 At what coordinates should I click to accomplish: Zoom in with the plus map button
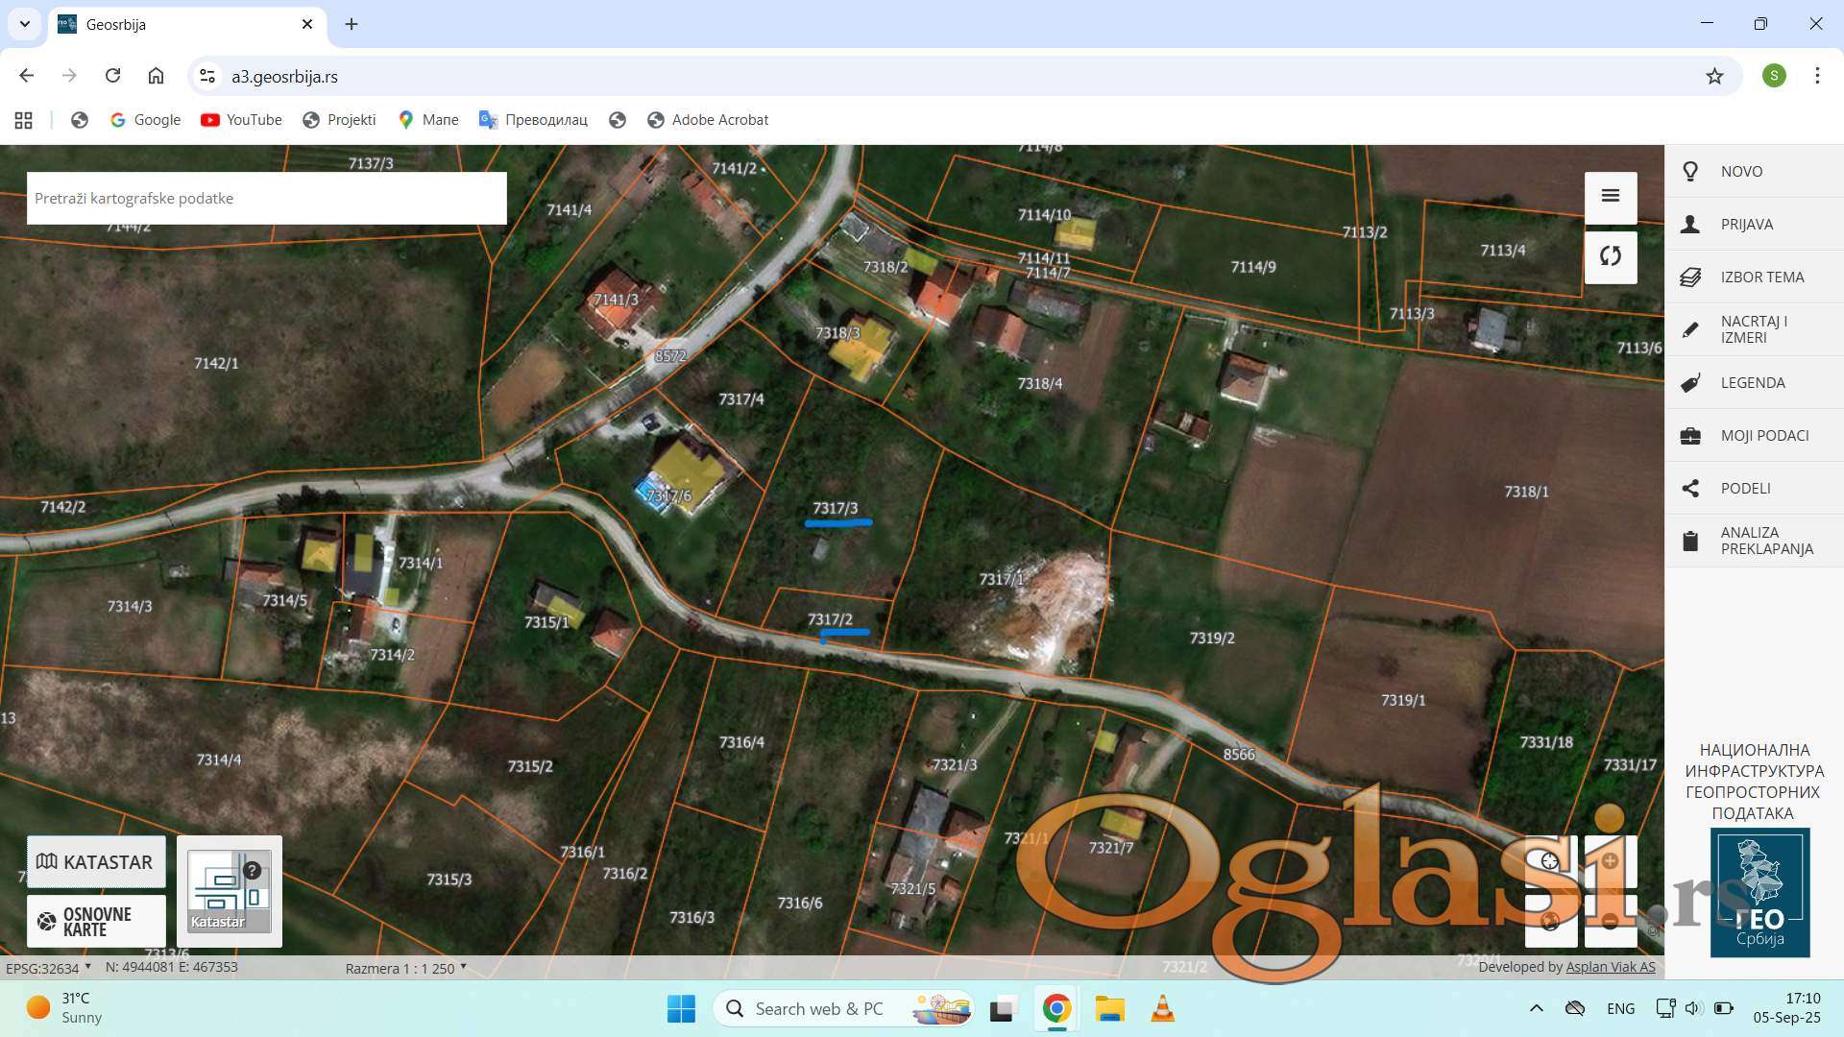(1611, 861)
